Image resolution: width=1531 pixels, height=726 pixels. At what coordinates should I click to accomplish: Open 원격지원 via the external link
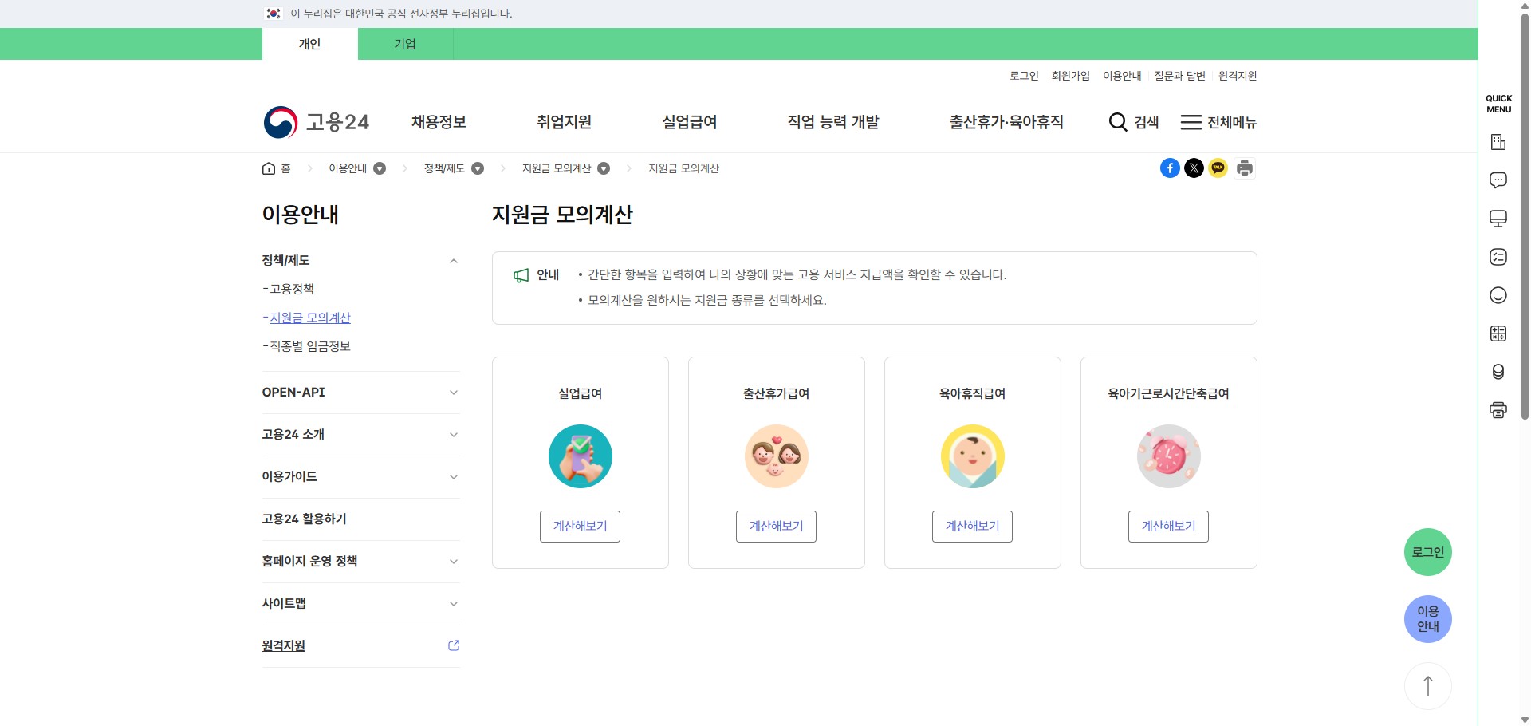tap(454, 645)
